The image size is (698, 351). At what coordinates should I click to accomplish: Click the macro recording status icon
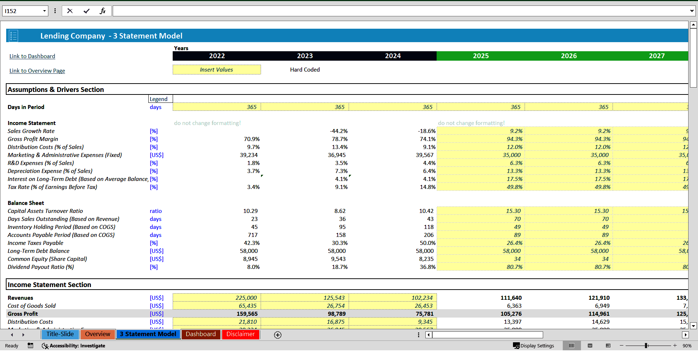pyautogui.click(x=31, y=346)
